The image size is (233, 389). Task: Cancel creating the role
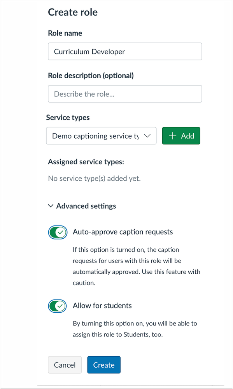65,365
